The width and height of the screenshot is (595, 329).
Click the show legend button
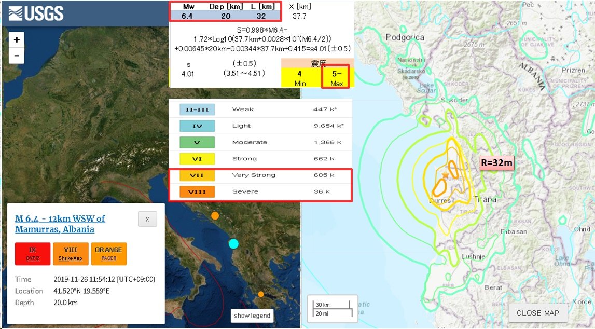pos(252,316)
